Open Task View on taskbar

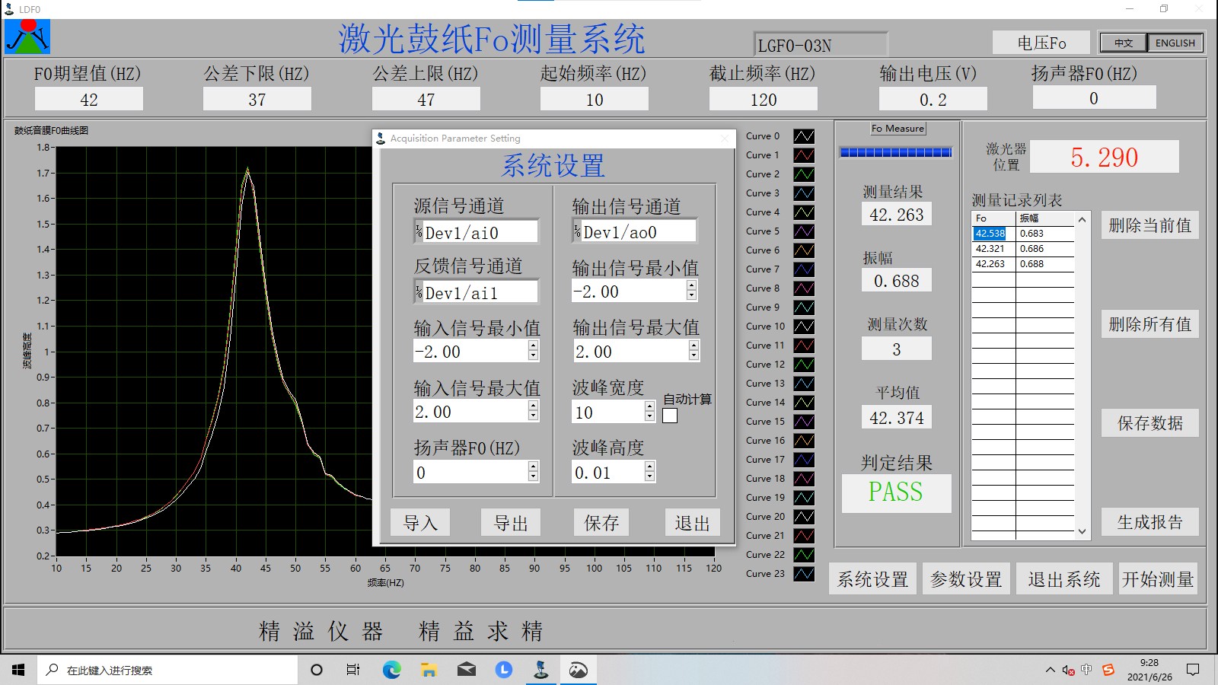coord(353,670)
